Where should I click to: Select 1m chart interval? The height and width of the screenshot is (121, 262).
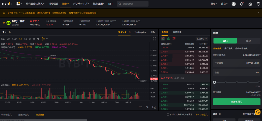tap(3, 39)
